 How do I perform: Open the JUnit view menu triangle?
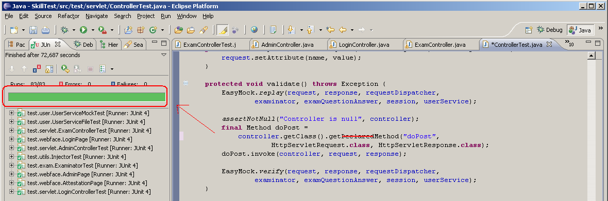(x=163, y=55)
